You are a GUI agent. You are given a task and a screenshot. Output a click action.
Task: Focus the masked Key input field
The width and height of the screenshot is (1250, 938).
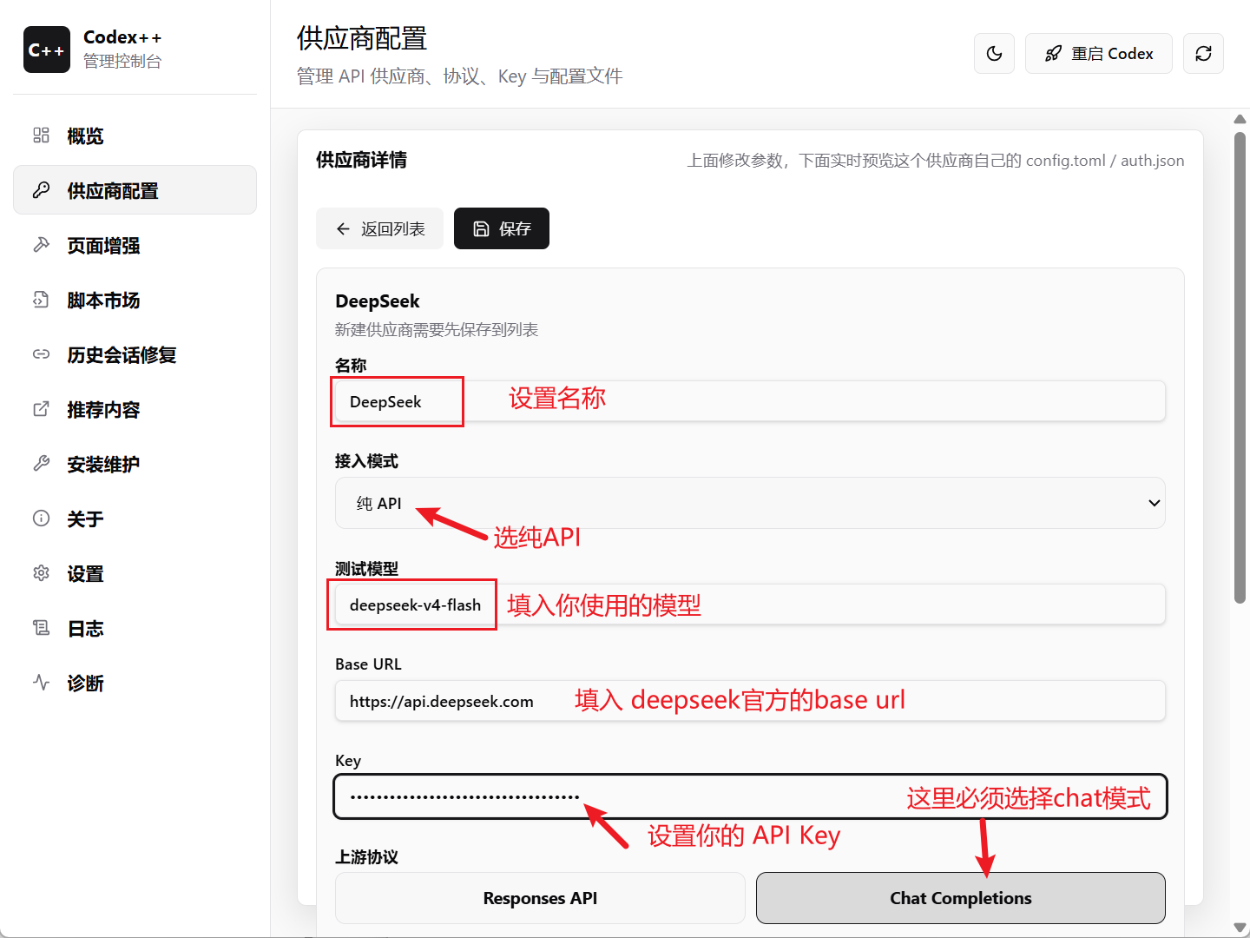pyautogui.click(x=750, y=796)
